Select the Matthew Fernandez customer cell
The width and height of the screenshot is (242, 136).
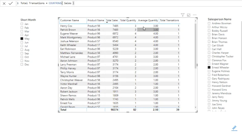71,53
